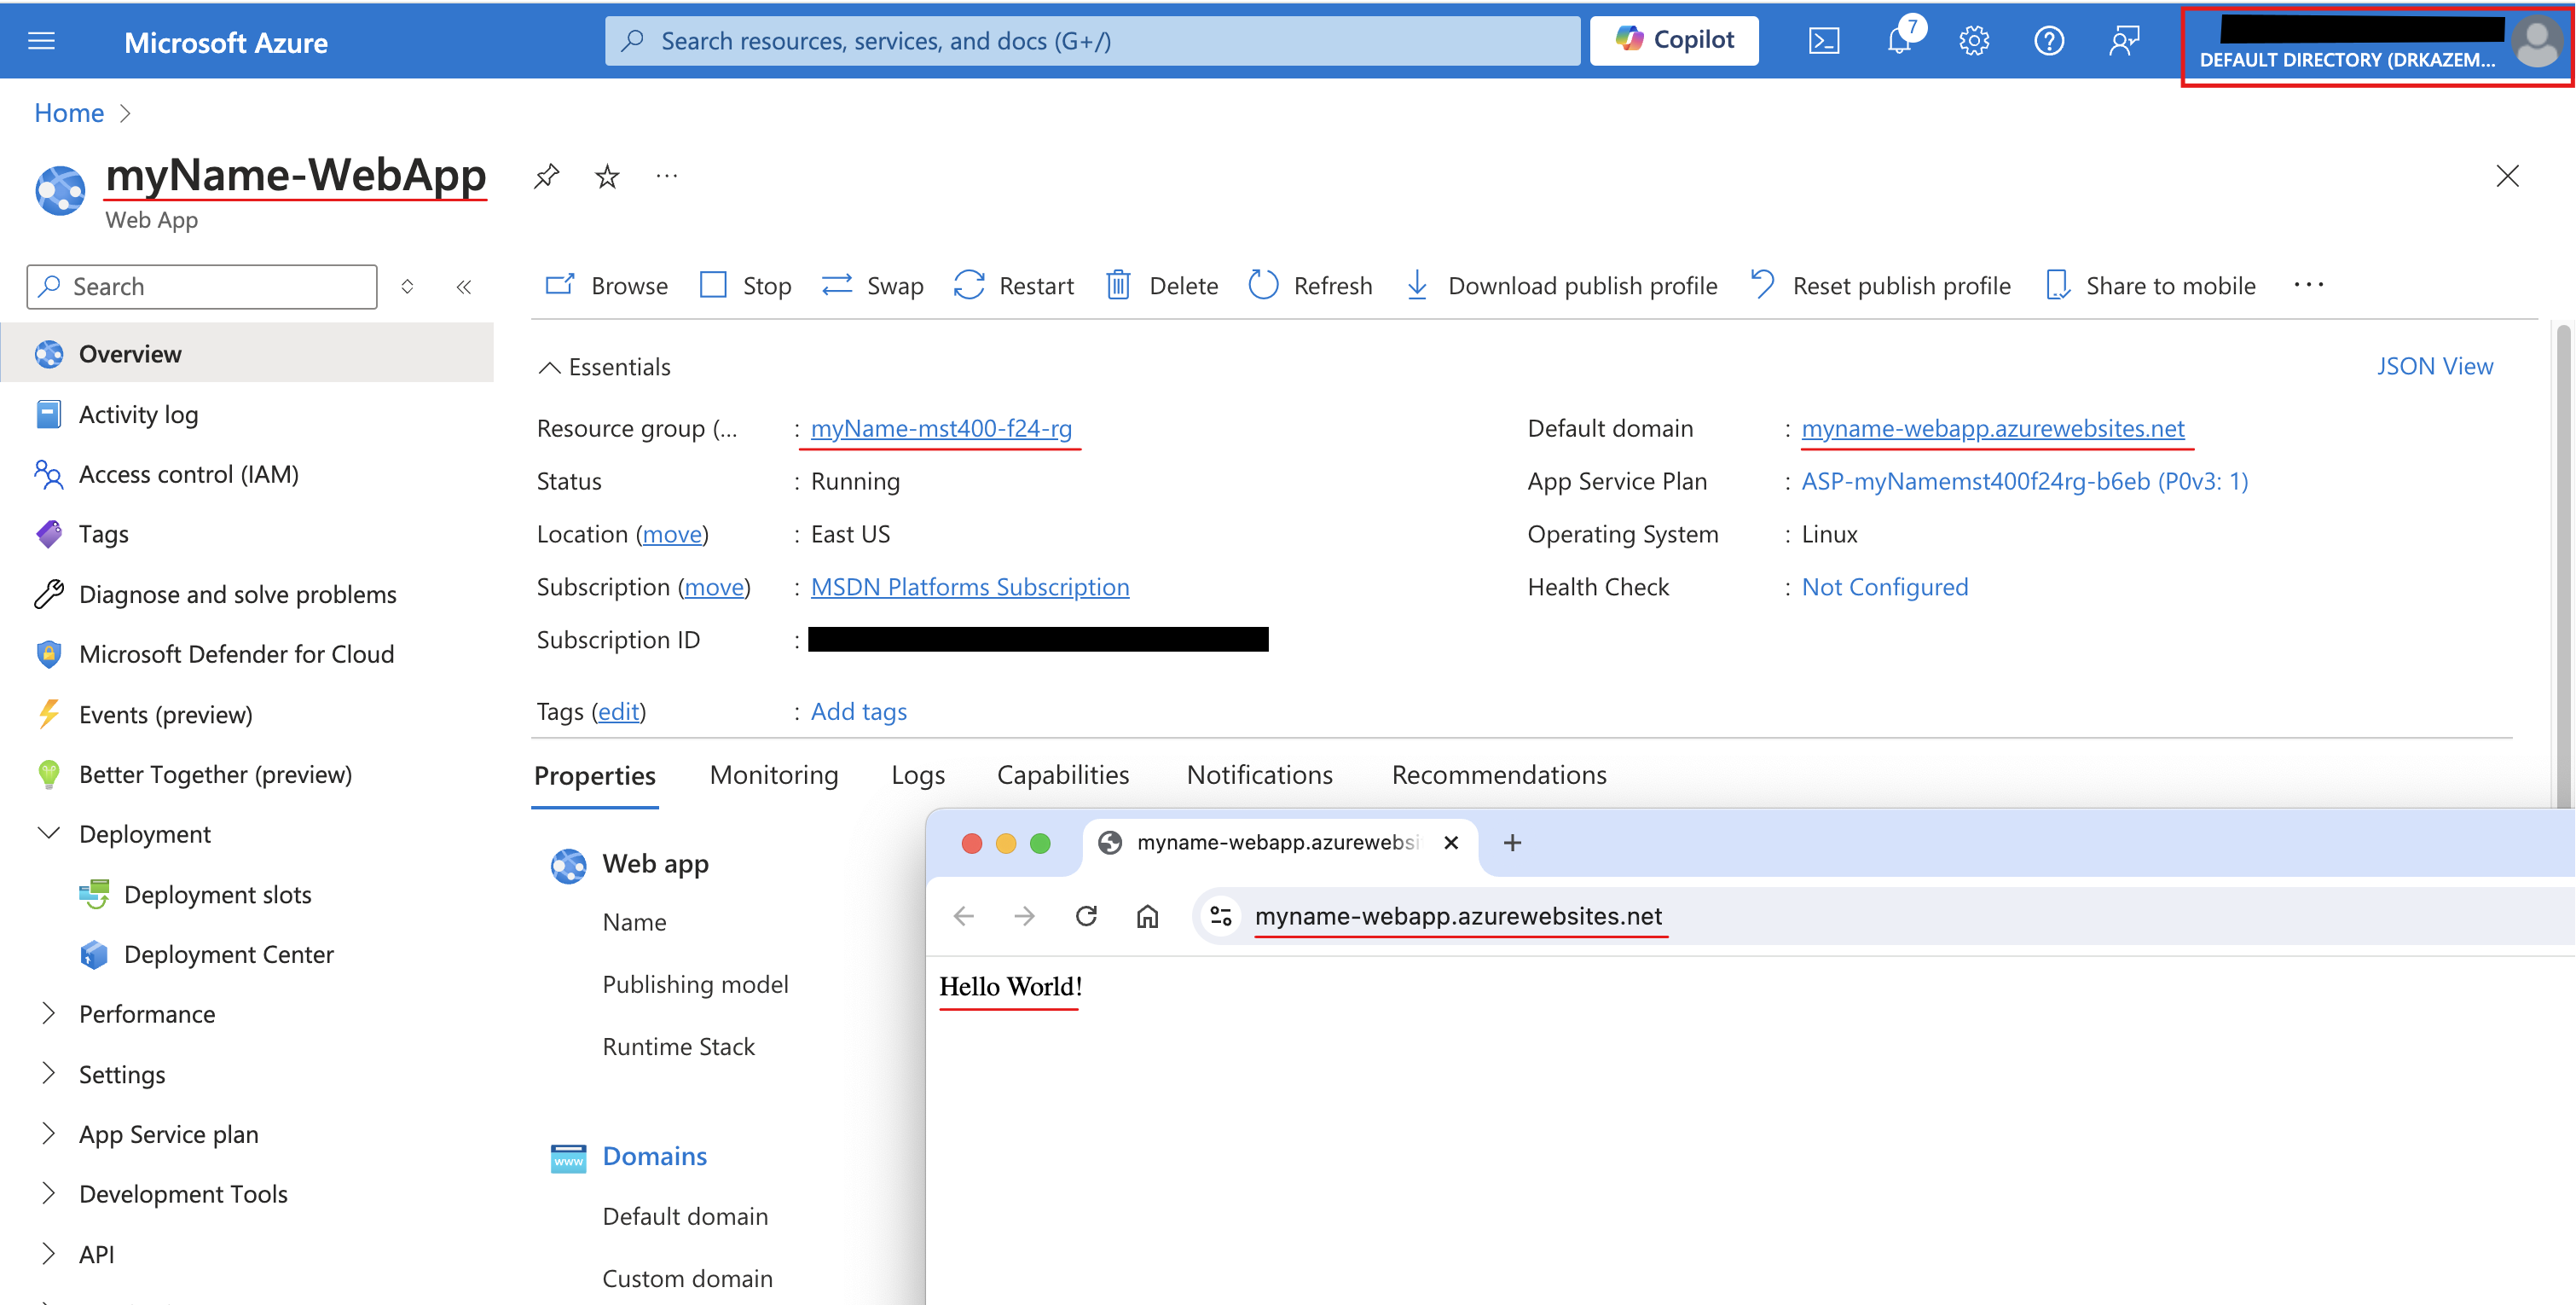
Task: Open the ASP-myNamemst400f24rg-b6eb App Service Plan
Action: click(x=2025, y=481)
